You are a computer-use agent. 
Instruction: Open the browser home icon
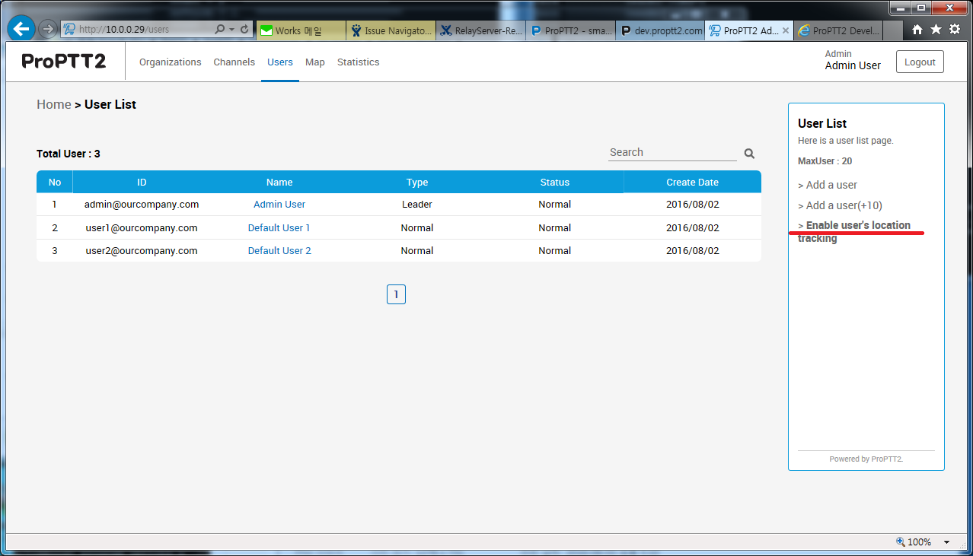tap(917, 29)
